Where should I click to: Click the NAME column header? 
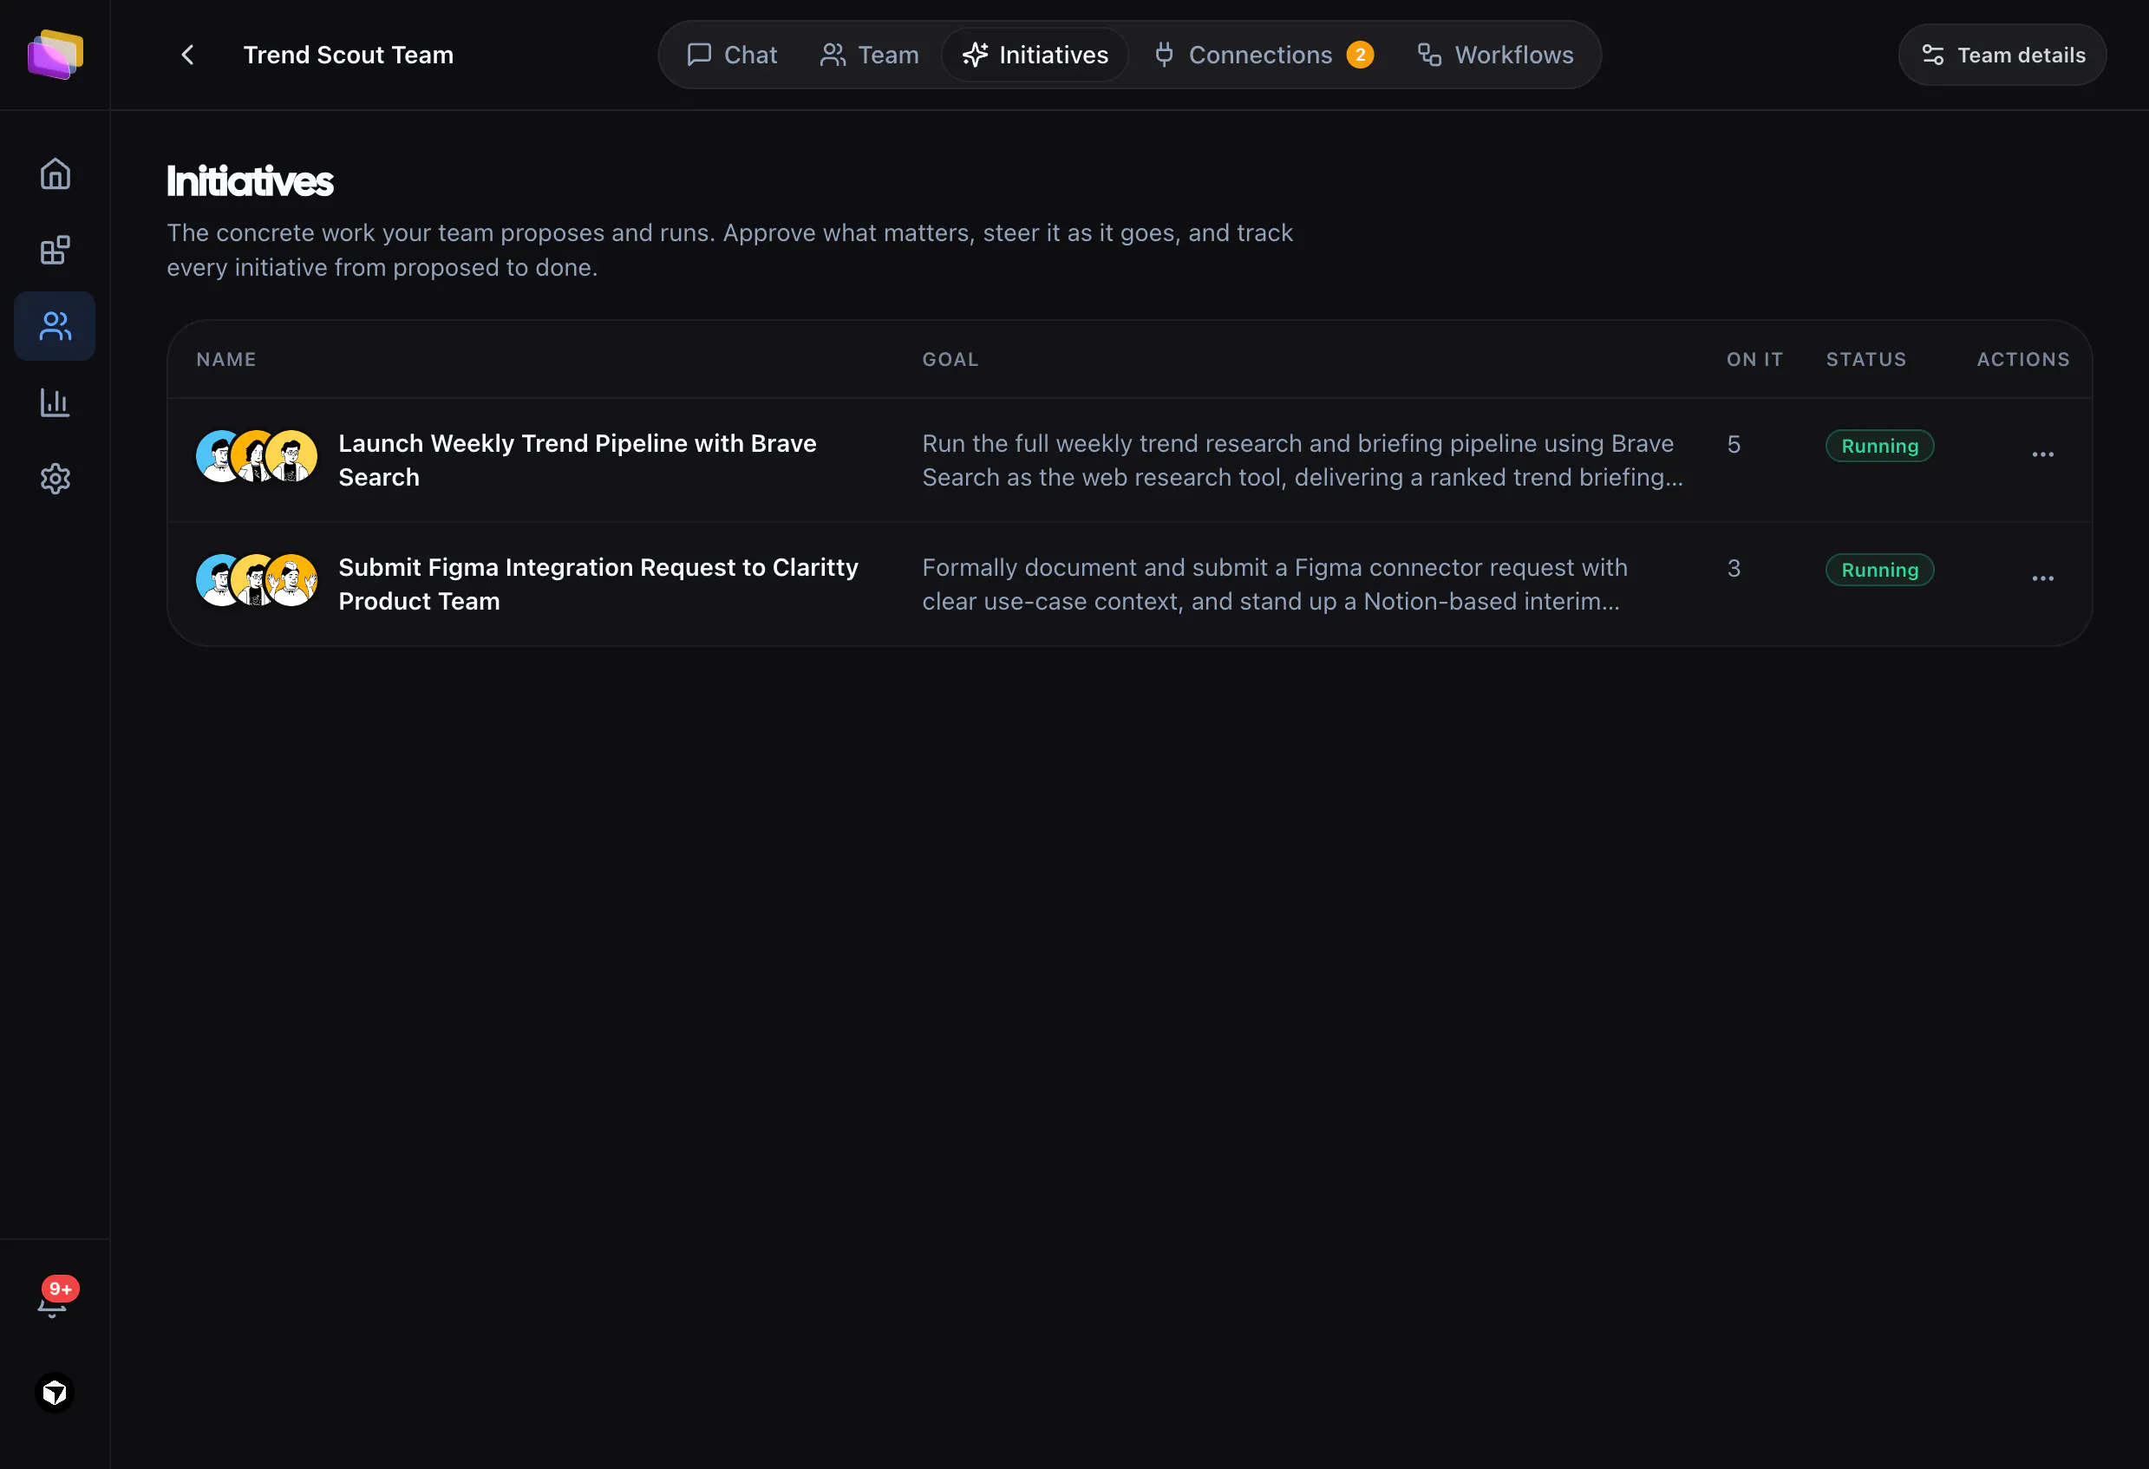226,359
